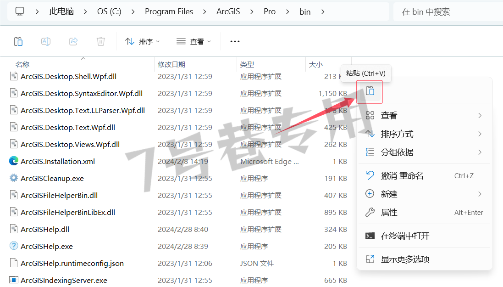The height and width of the screenshot is (287, 503).
Task: Click the ArcGISHelp.dll file icon
Action: pos(13,229)
